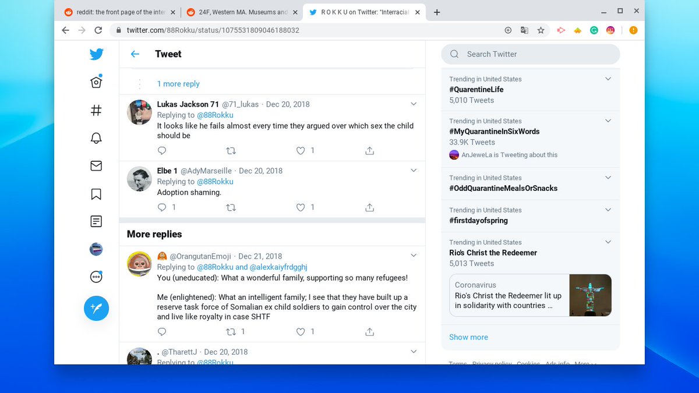This screenshot has width=699, height=393.
Task: Close the reddit front page tab
Action: pos(172,12)
